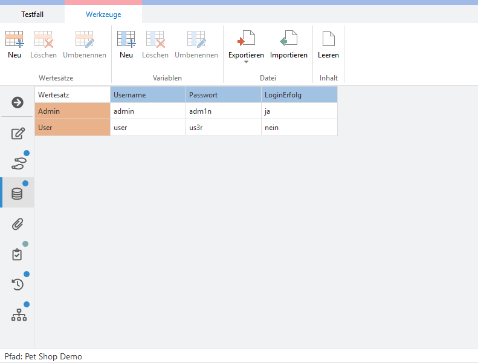Open the Exportieren dropdown arrow
Image resolution: width=478 pixels, height=363 pixels.
[x=246, y=62]
